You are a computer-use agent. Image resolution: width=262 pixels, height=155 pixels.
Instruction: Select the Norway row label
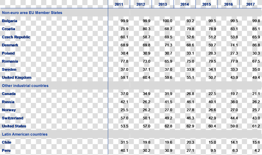coord(9,110)
